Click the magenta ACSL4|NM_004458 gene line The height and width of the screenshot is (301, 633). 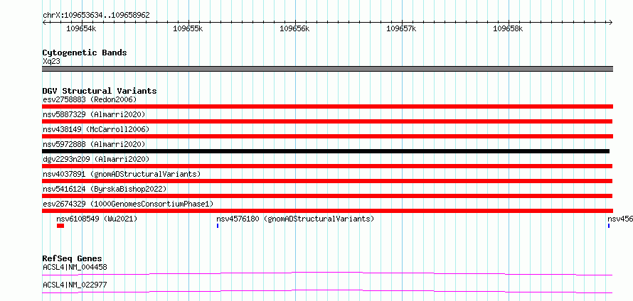[327, 273]
